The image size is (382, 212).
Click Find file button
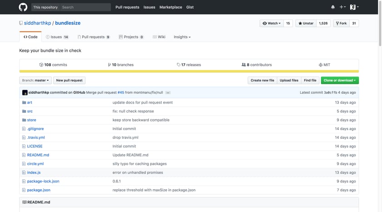tap(310, 81)
